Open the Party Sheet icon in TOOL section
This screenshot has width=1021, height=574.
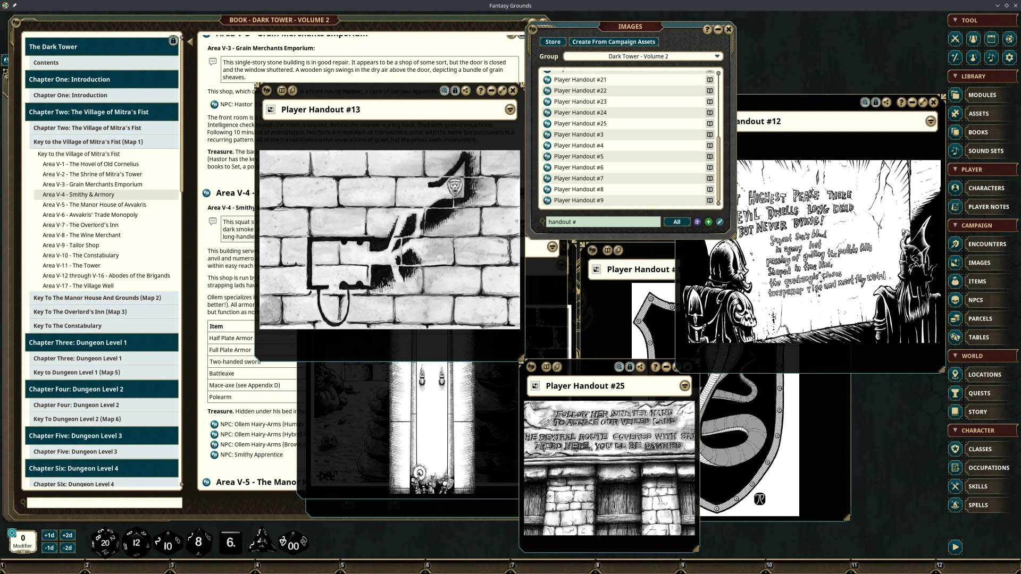[973, 39]
